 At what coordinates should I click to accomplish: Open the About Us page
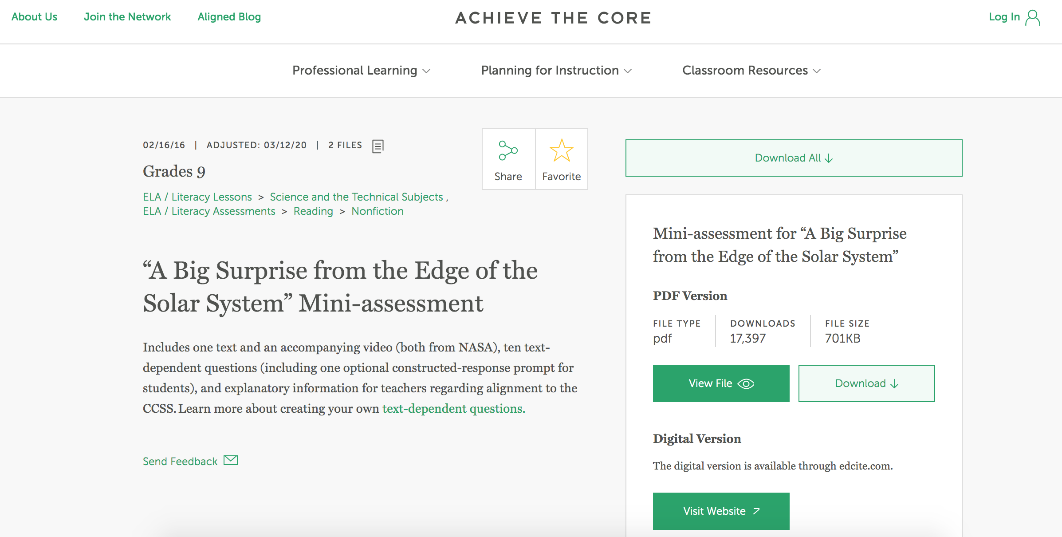tap(34, 17)
